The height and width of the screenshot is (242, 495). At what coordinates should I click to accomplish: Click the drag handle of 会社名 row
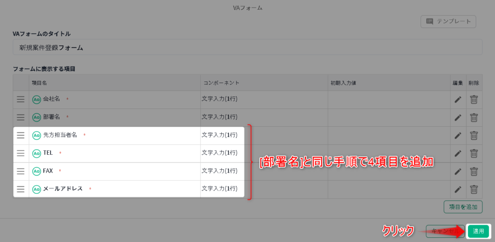click(x=20, y=99)
